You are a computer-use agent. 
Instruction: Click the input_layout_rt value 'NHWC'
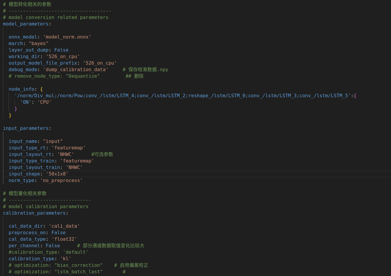click(65, 154)
